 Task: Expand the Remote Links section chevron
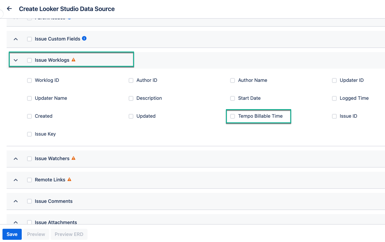tap(16, 180)
